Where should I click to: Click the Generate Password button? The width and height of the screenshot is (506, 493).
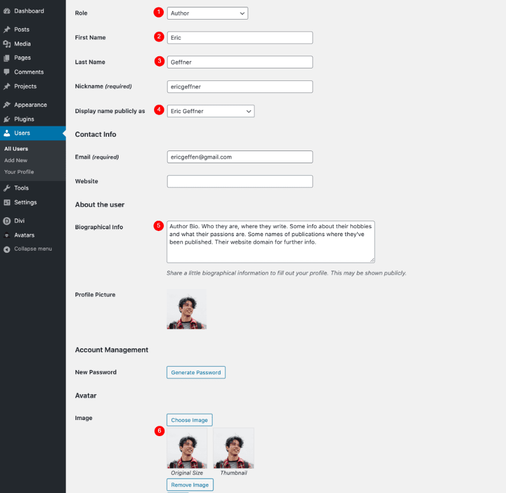(195, 372)
